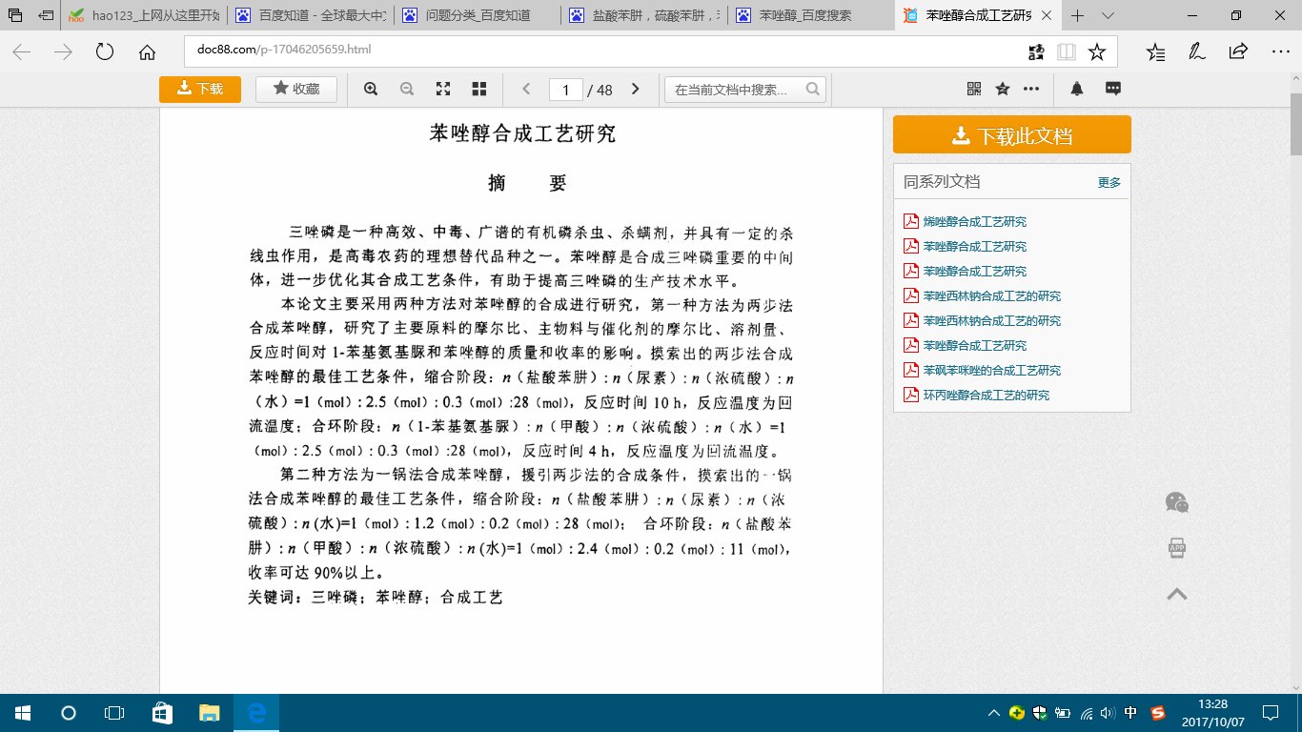
Task: Click the search magnifier icon in search box
Action: [x=813, y=89]
